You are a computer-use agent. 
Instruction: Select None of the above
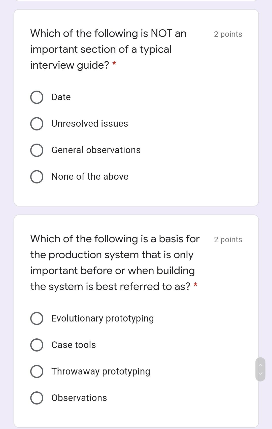(37, 177)
